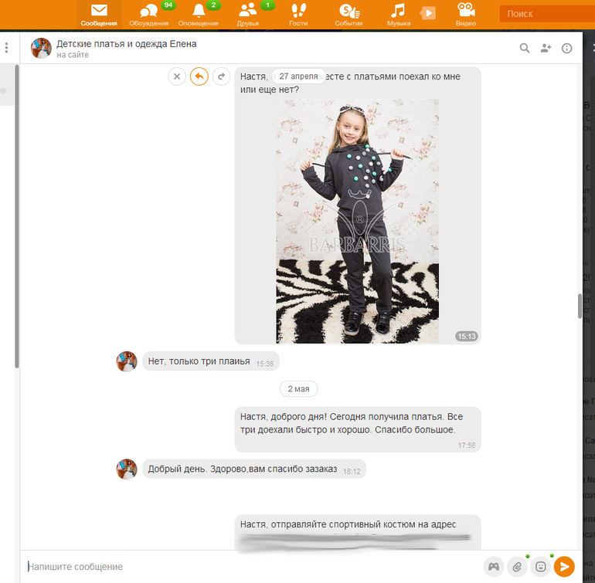This screenshot has width=595, height=583.
Task: Open the girl in gray tracksuit photo
Action: click(357, 221)
